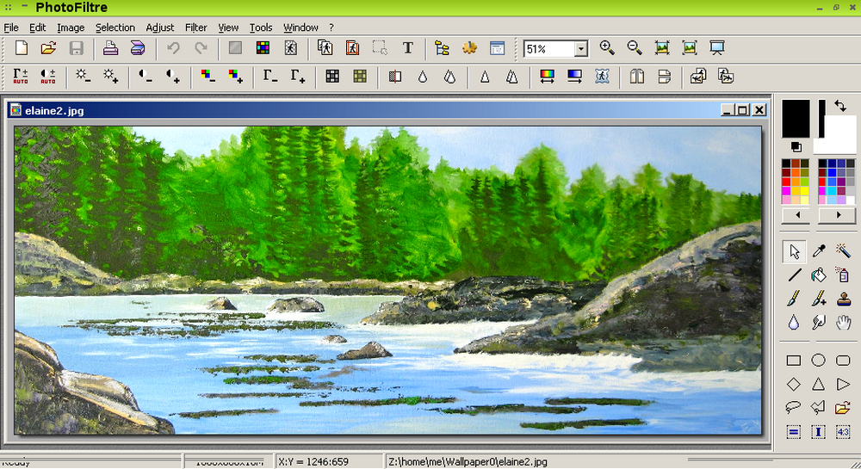Zoom in with magnifier plus
Screen dimensions: 861x469
pyautogui.click(x=607, y=48)
